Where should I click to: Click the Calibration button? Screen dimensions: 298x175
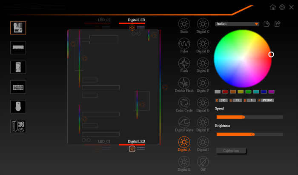(x=231, y=151)
